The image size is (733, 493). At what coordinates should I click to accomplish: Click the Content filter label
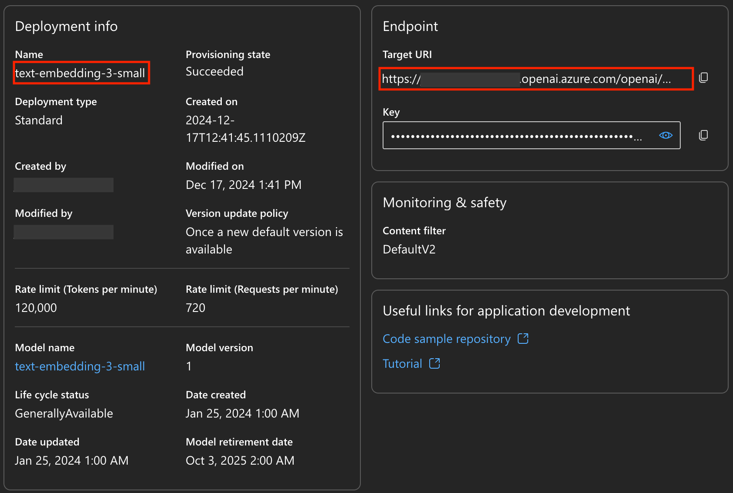click(x=414, y=231)
